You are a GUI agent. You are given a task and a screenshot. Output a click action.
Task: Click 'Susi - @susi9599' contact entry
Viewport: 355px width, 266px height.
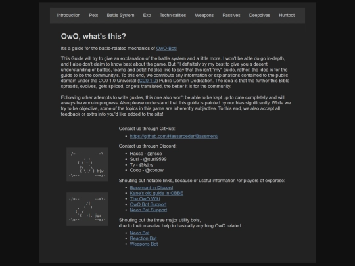pyautogui.click(x=149, y=159)
